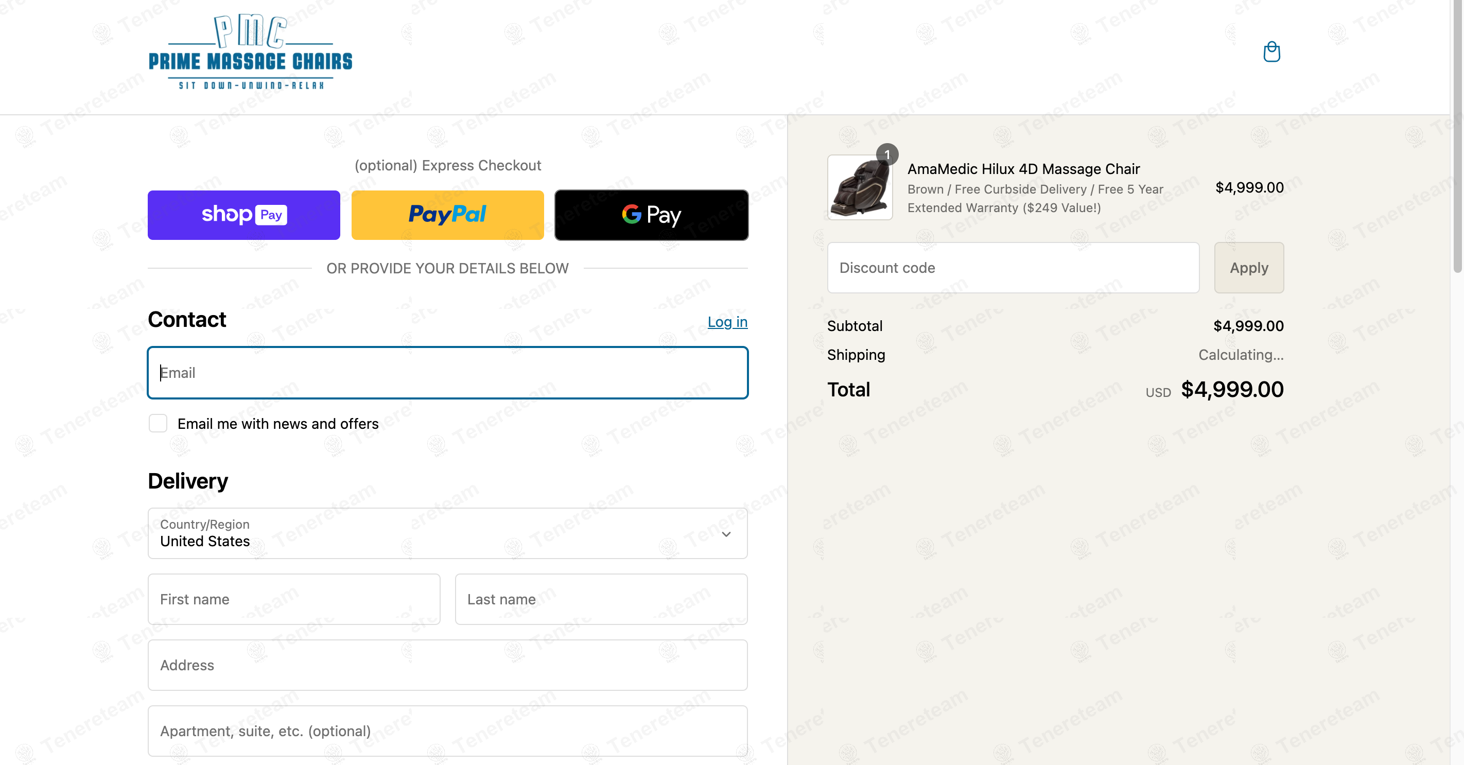Image resolution: width=1464 pixels, height=765 pixels.
Task: Apply the discount code
Action: tap(1249, 268)
